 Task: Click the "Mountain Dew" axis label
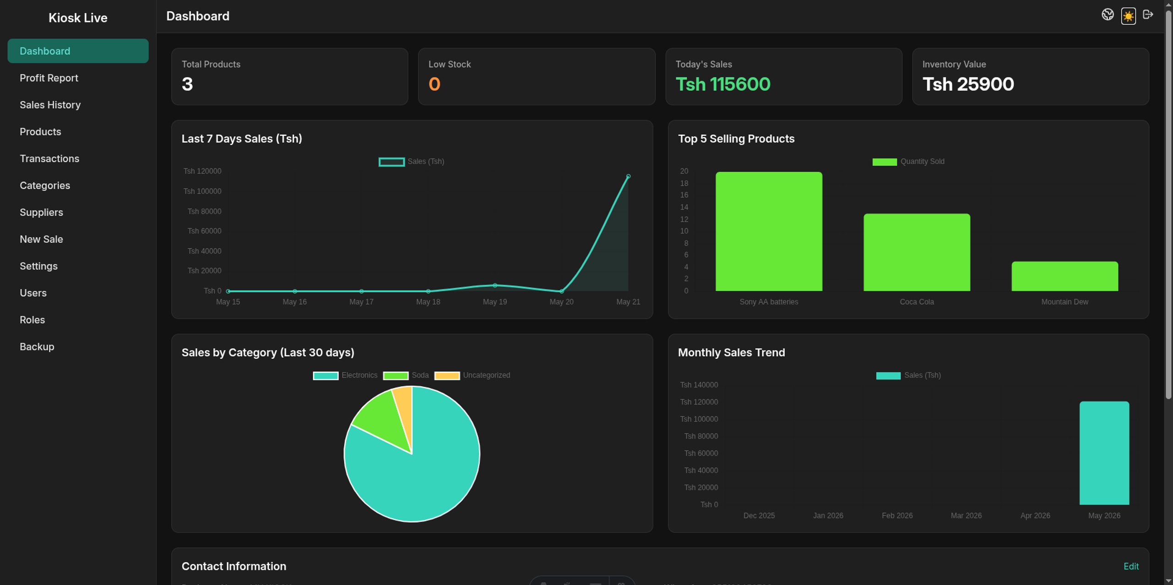(1065, 302)
